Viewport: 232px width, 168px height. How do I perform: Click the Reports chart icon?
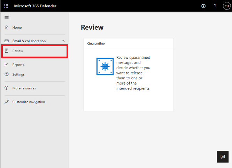click(x=7, y=65)
